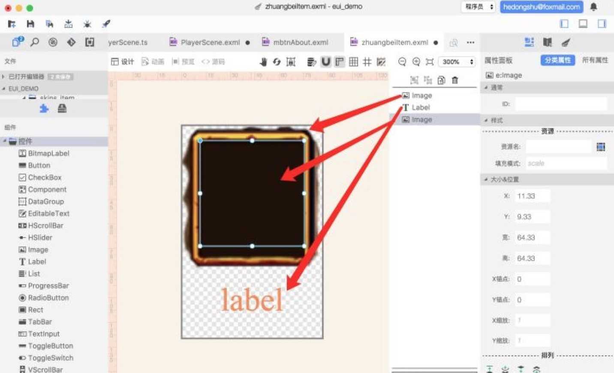Click the notification bell icon

[593, 7]
